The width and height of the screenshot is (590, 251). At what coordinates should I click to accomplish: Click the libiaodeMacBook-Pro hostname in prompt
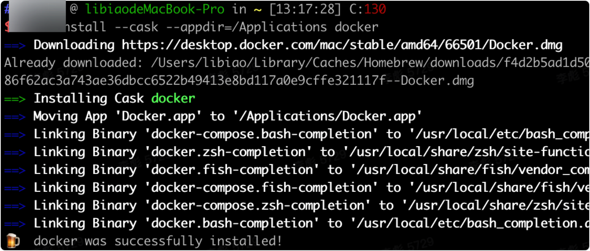(154, 9)
